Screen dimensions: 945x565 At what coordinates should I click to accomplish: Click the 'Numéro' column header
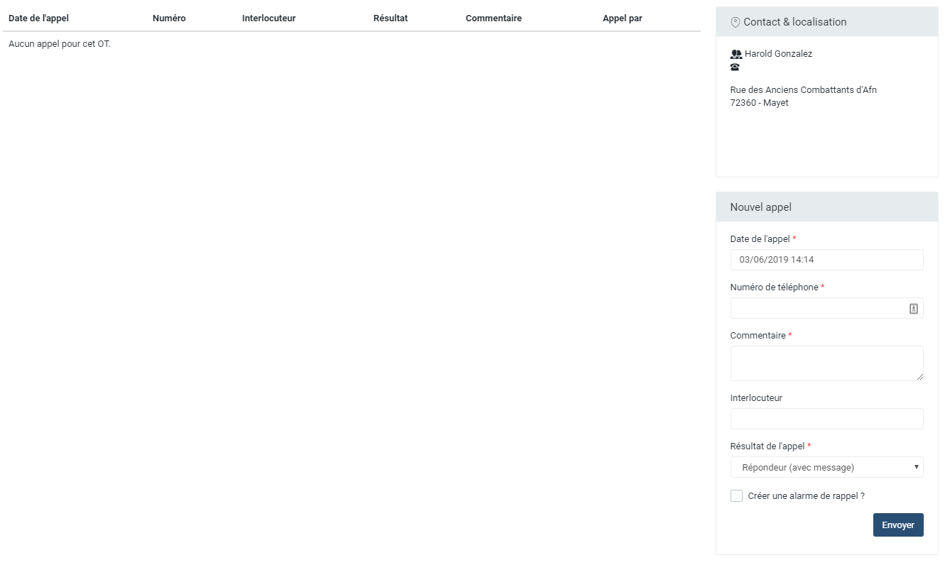(169, 18)
